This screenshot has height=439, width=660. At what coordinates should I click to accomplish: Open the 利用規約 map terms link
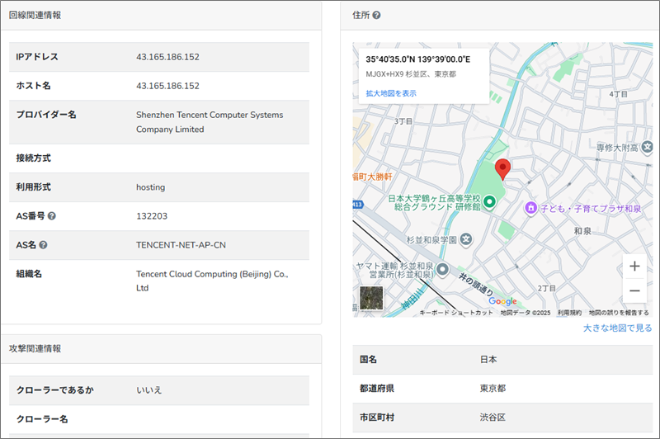(569, 313)
